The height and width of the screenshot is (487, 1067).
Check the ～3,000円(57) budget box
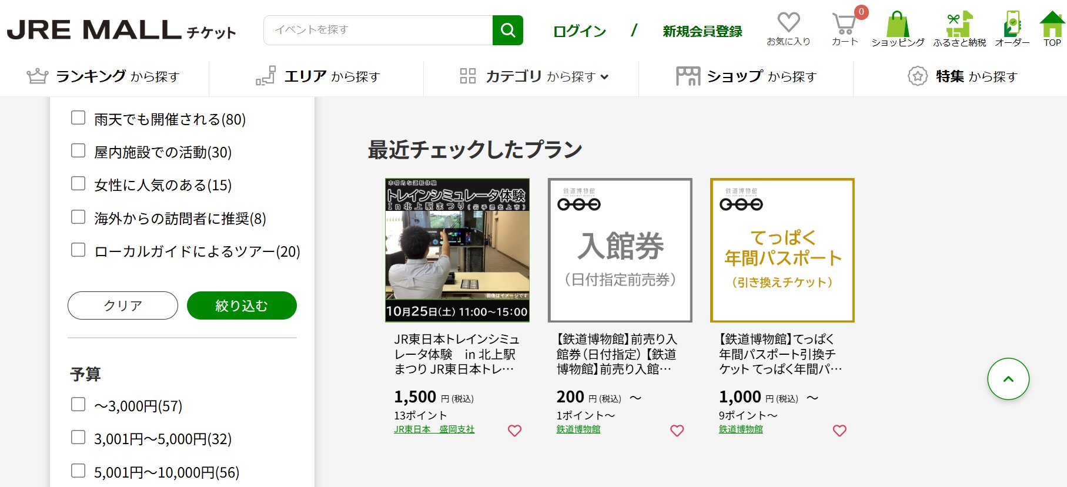click(x=78, y=404)
